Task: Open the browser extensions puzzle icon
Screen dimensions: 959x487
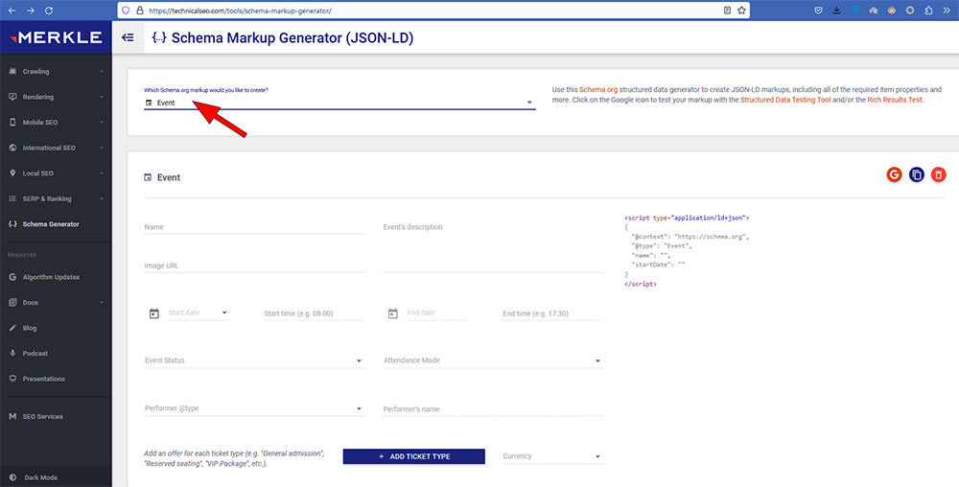Action: pyautogui.click(x=928, y=11)
